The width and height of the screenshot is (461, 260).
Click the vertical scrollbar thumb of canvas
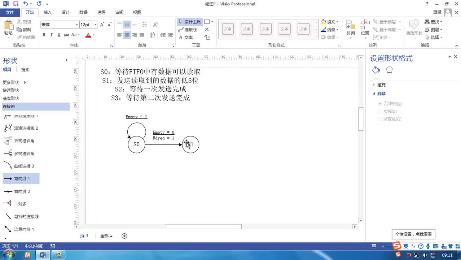click(361, 119)
